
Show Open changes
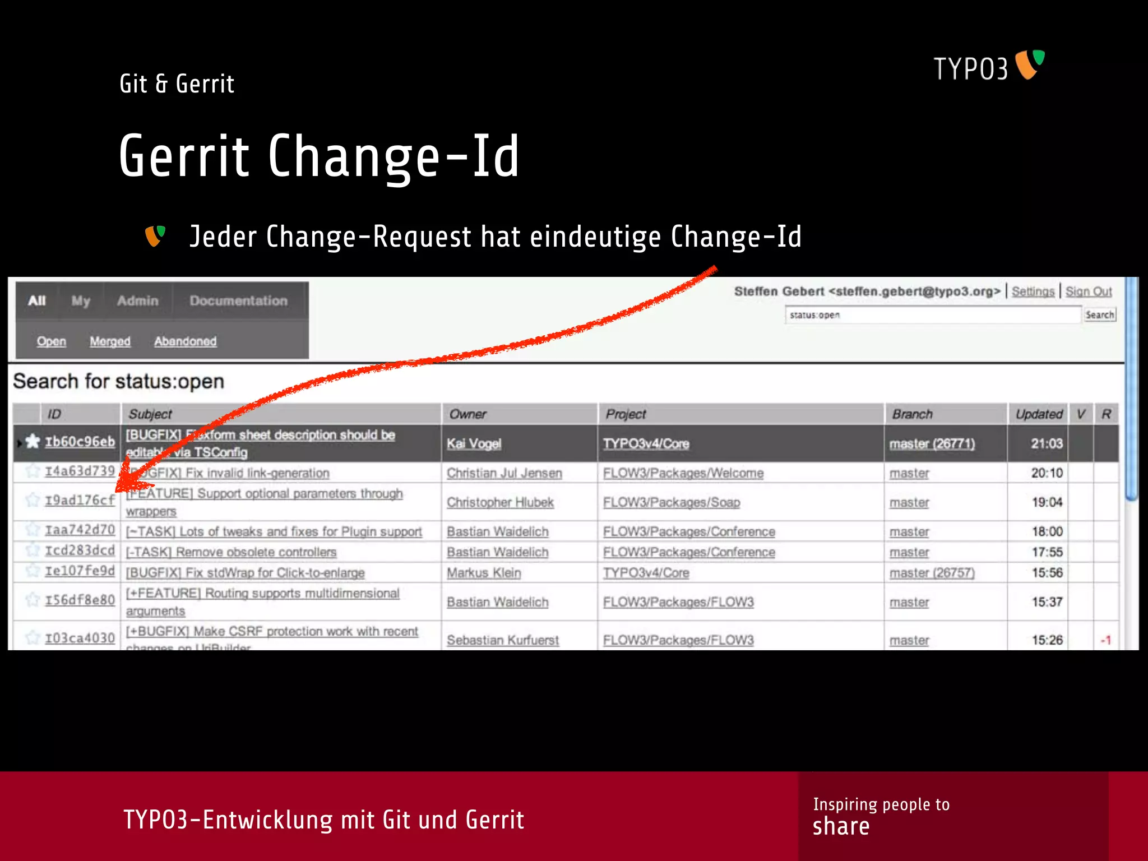52,341
